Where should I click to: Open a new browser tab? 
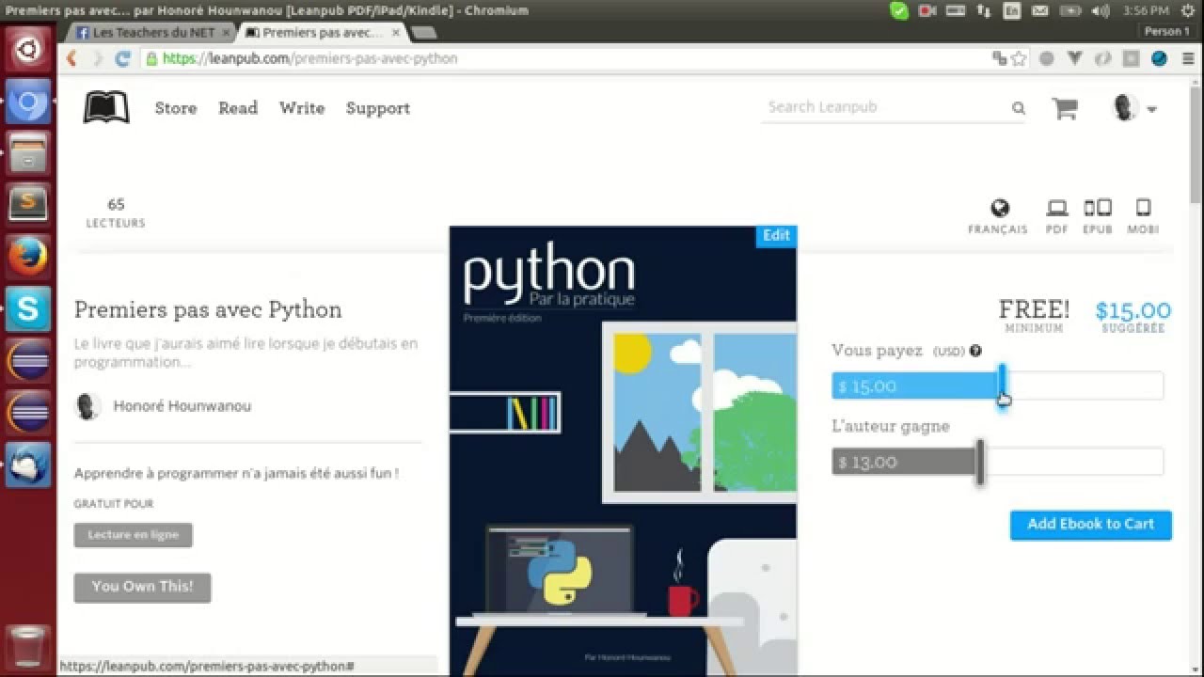click(x=424, y=33)
